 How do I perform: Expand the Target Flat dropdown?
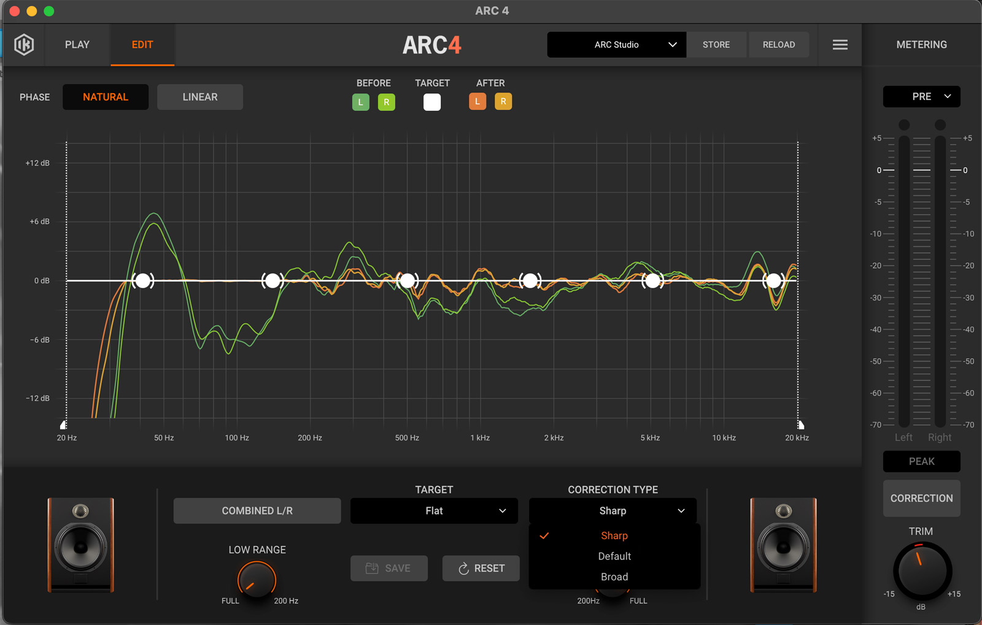[x=434, y=511]
